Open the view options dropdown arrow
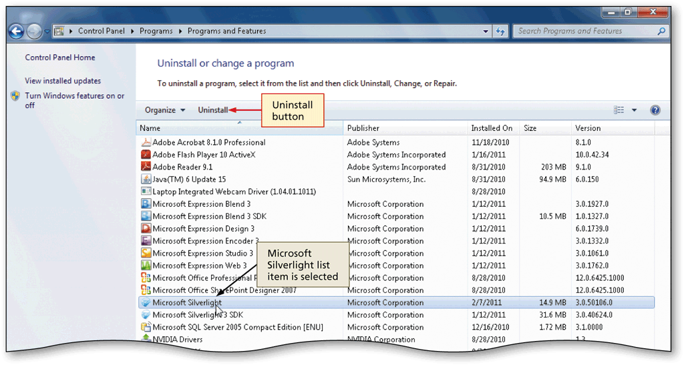The height and width of the screenshot is (365, 684). click(x=635, y=110)
